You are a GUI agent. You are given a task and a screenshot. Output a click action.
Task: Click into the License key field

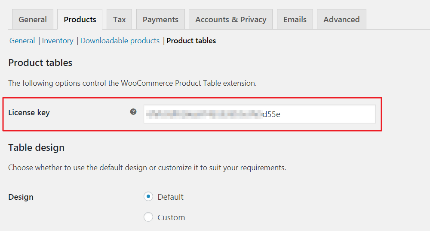pyautogui.click(x=259, y=114)
